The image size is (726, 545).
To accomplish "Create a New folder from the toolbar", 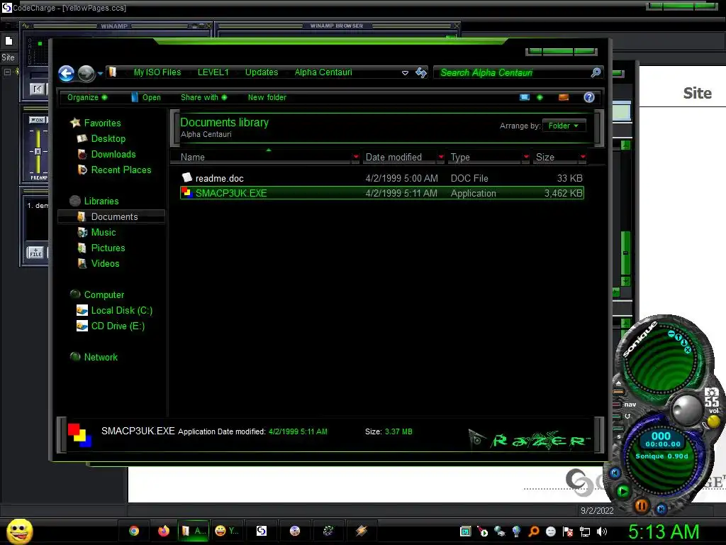I will coord(267,97).
